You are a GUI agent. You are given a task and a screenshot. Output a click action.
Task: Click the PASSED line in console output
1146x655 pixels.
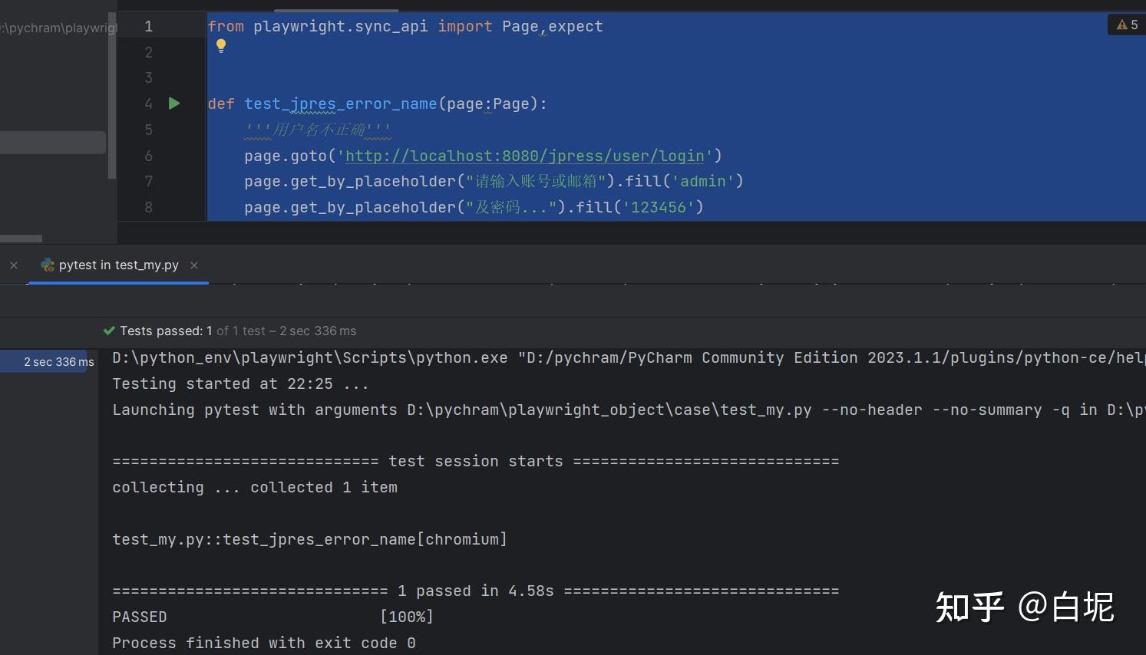(140, 617)
